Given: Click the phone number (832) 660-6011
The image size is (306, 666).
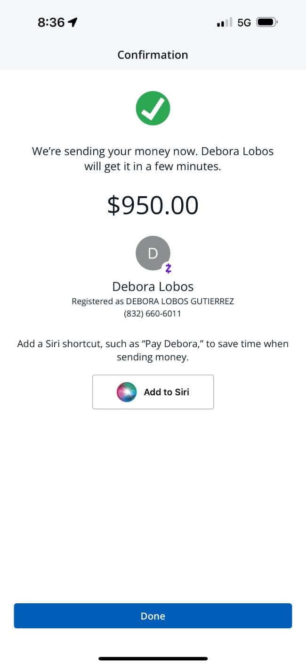Looking at the screenshot, I should (153, 314).
